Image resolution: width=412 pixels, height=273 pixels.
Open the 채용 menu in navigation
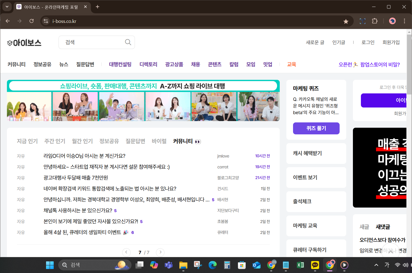click(x=195, y=64)
